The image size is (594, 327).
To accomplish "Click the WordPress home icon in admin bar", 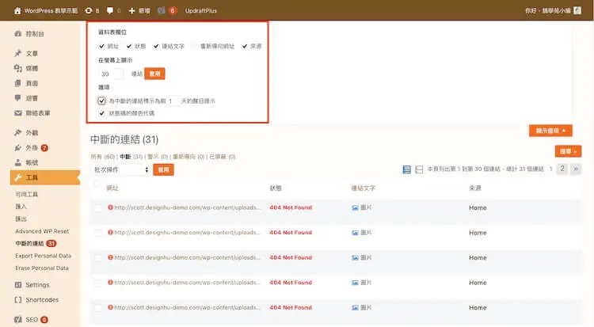I will click(x=17, y=10).
